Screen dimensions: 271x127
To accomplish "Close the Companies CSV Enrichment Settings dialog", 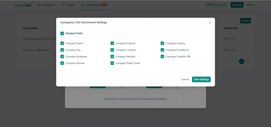I will [210, 23].
